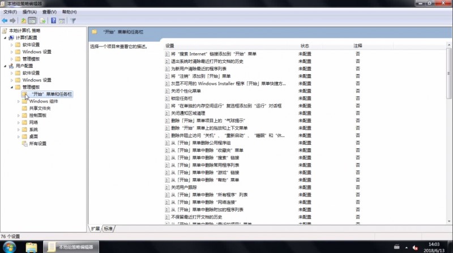Image resolution: width=453 pixels, height=253 pixels.
Task: Switch to the 标准 tab
Action: (108, 229)
